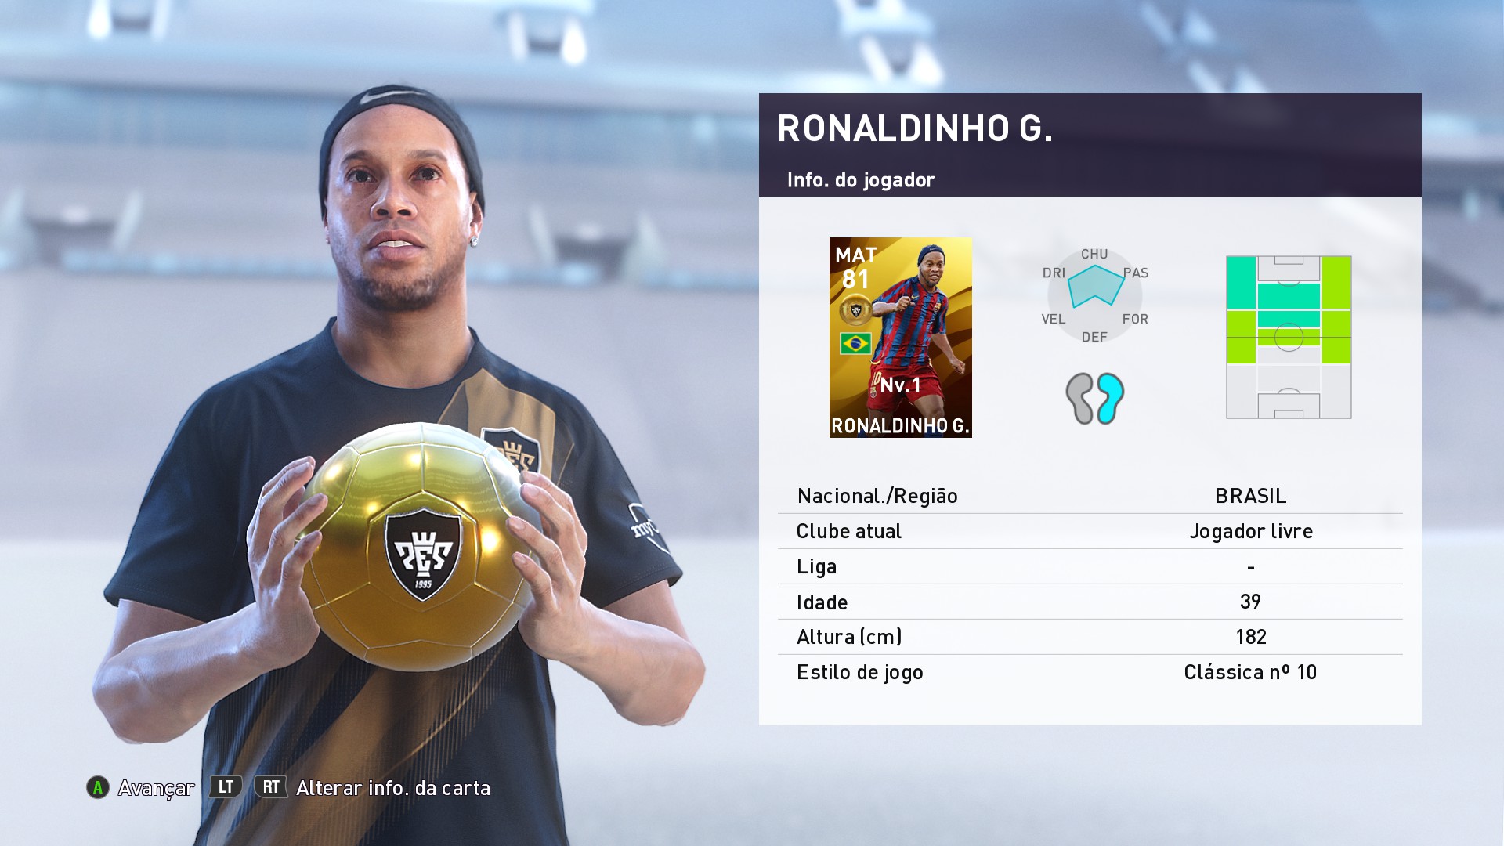Click the Altura (cm) row
This screenshot has height=846, width=1504.
1090,637
